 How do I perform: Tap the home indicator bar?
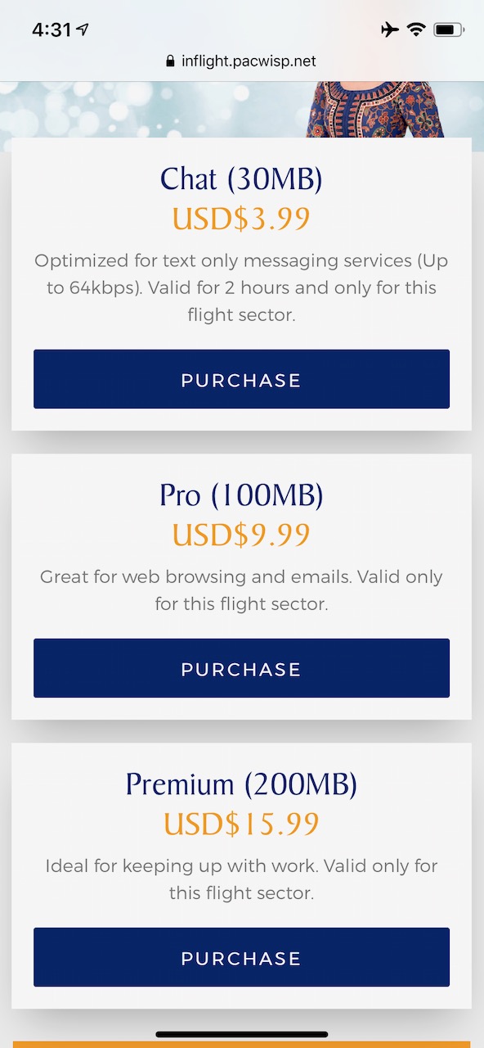click(242, 1035)
